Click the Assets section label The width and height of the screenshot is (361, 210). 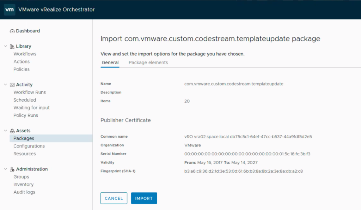coord(23,131)
